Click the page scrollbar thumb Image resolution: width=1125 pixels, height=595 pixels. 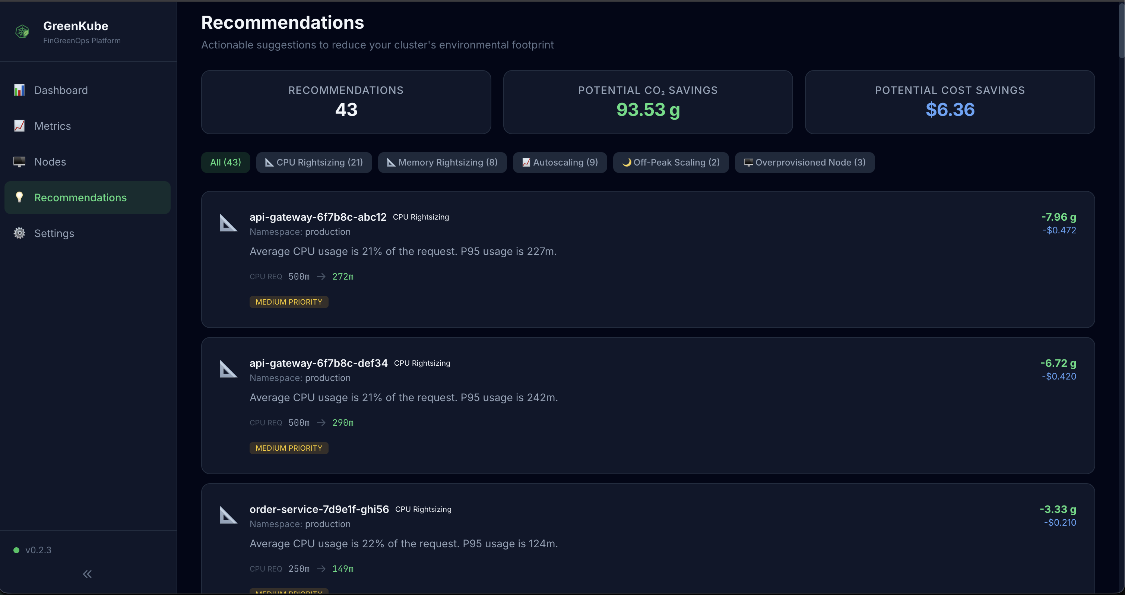(1122, 31)
